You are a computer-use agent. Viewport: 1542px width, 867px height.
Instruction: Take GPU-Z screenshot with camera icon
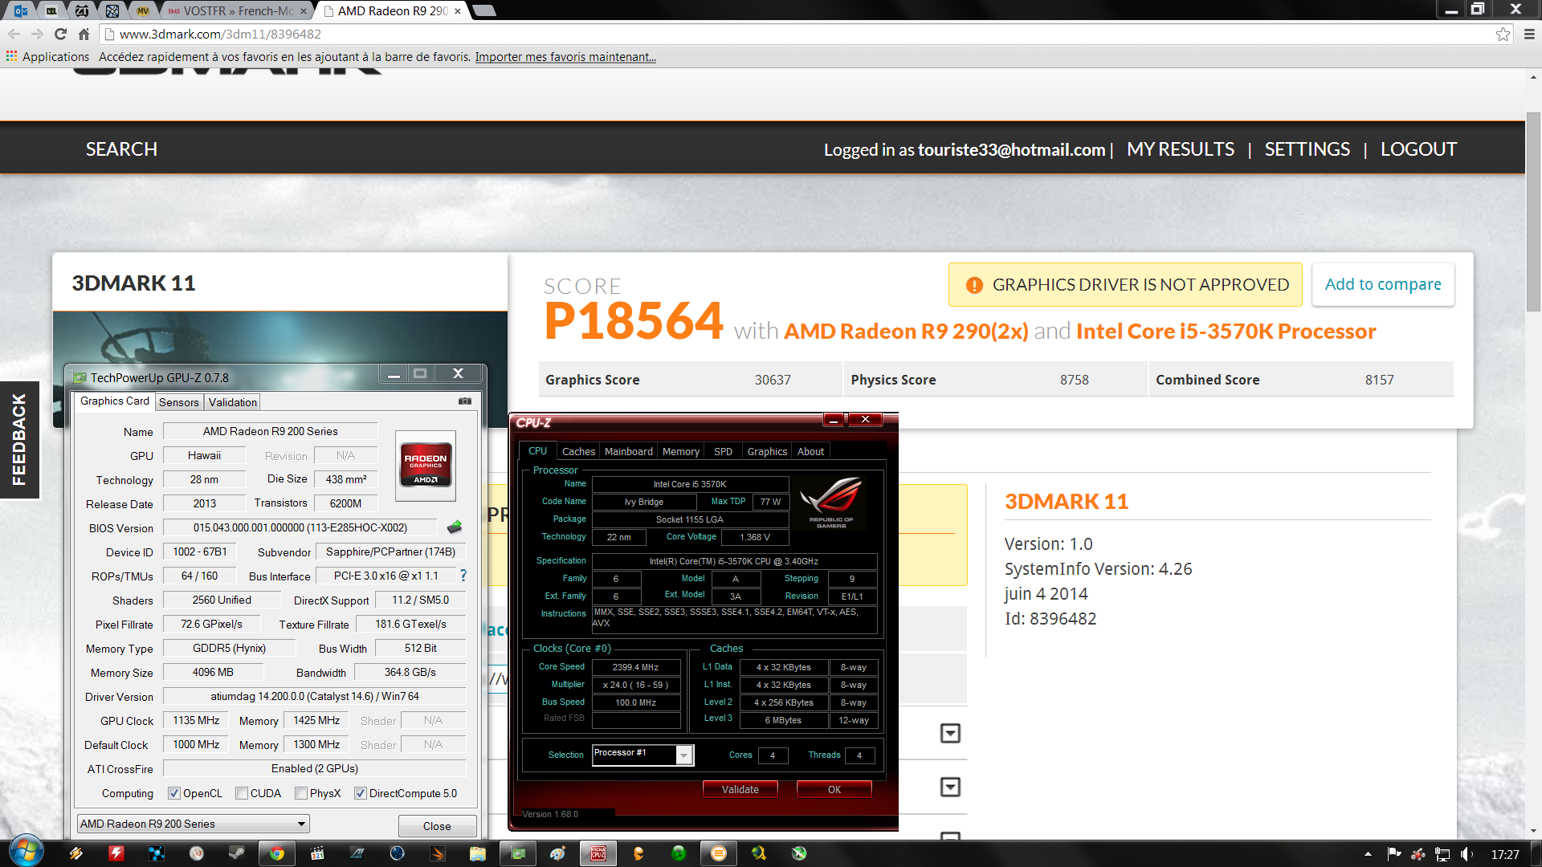coord(465,401)
